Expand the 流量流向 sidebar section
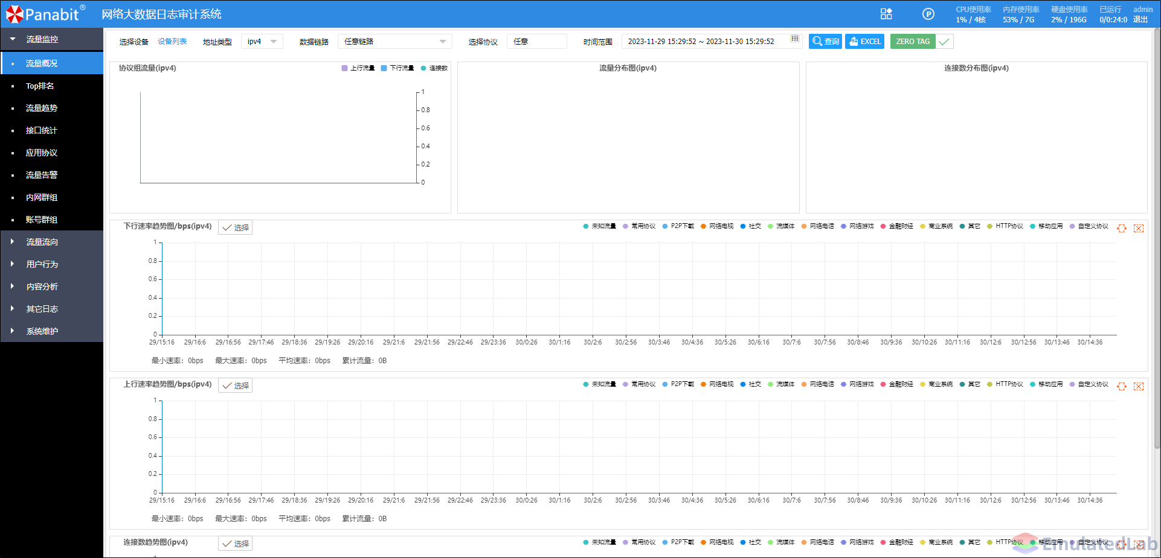The image size is (1161, 558). tap(52, 242)
